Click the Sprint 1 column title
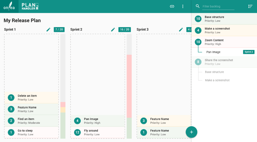This screenshot has width=257, height=142. 10,30
